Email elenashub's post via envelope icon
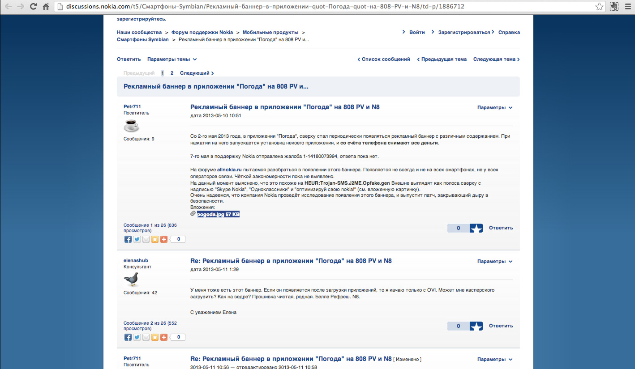This screenshot has height=369, width=635. [146, 337]
